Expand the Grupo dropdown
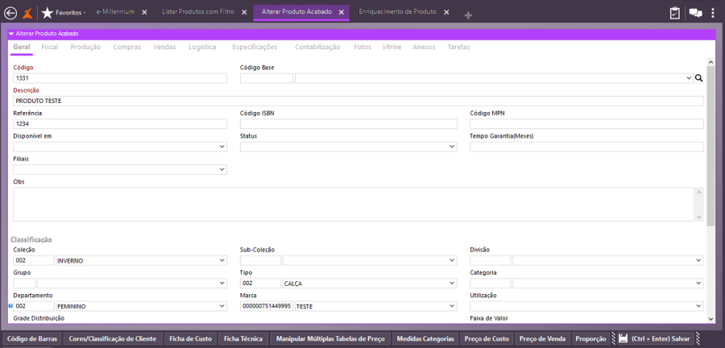Image resolution: width=725 pixels, height=348 pixels. pos(223,284)
